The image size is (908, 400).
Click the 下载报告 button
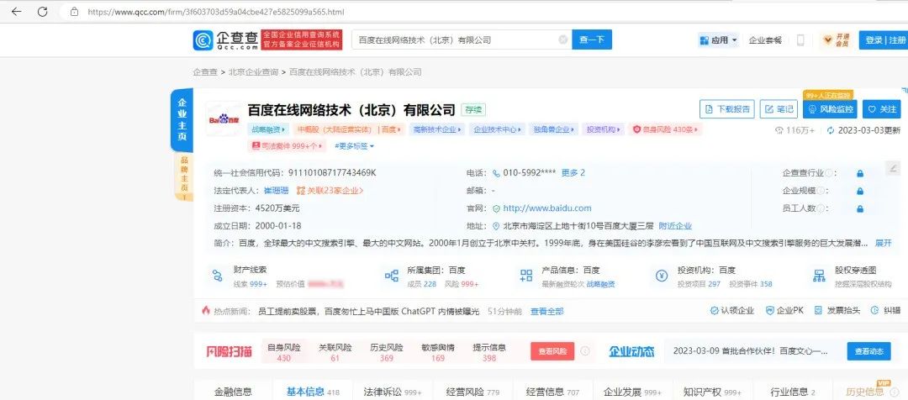click(727, 109)
